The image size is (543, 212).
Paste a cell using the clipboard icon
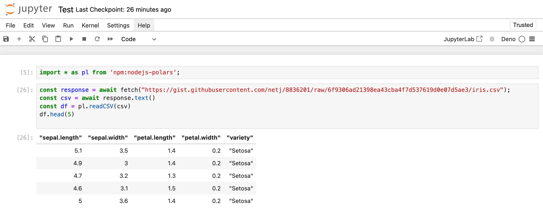coord(58,39)
